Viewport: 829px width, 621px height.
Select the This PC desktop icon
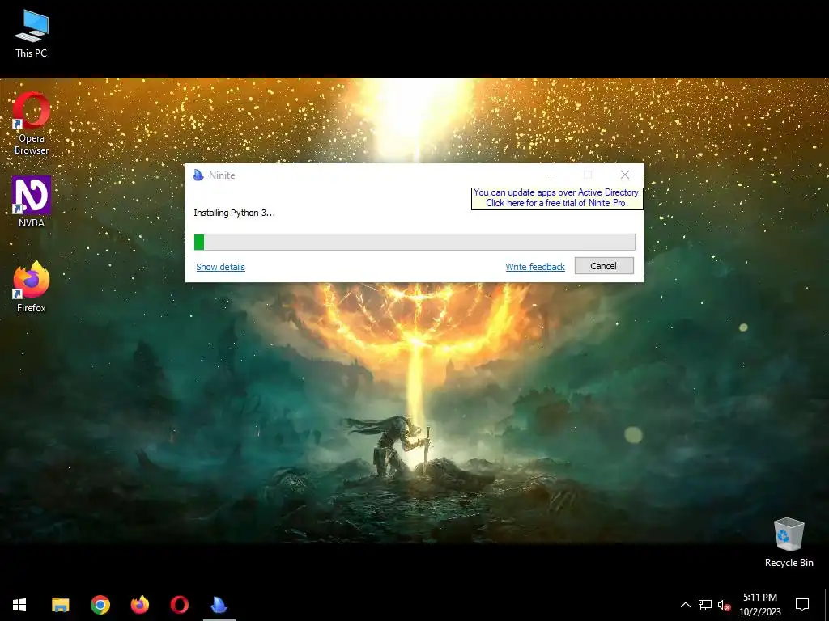pyautogui.click(x=32, y=32)
